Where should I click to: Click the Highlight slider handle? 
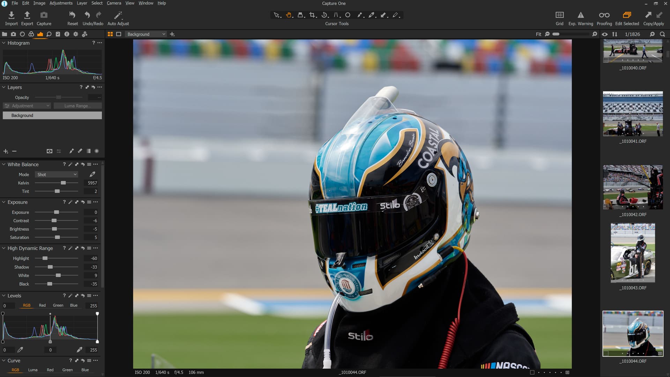click(45, 258)
